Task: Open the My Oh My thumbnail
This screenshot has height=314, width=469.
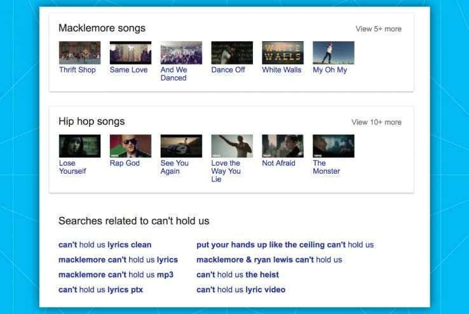Action: click(x=334, y=53)
